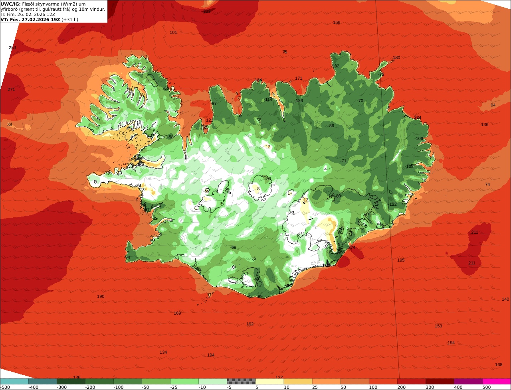Viewport: 511px width, 390px height.
Task: Click the map value 134
Action: pyautogui.click(x=163, y=352)
